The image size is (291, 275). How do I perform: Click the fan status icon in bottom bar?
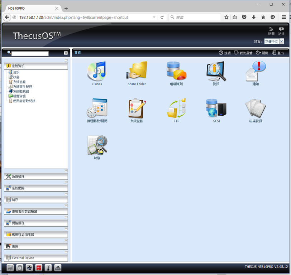29,268
